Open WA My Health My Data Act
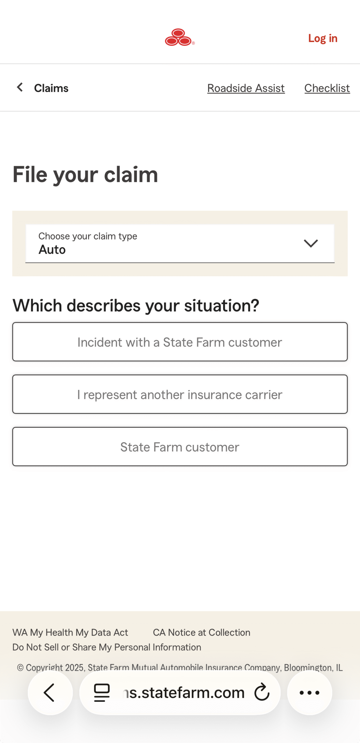This screenshot has width=360, height=743. tap(70, 632)
